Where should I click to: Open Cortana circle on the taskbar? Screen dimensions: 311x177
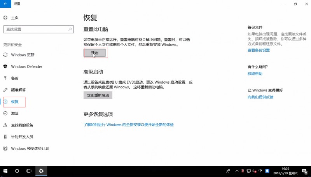17,171
